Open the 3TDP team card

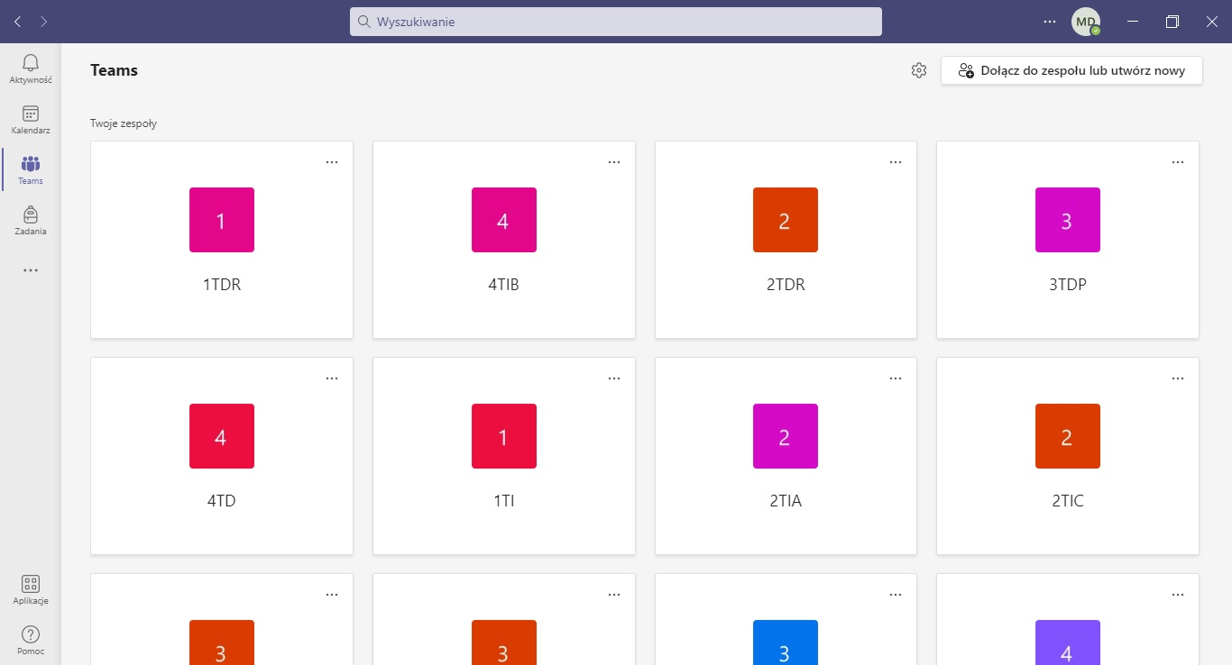pos(1068,240)
